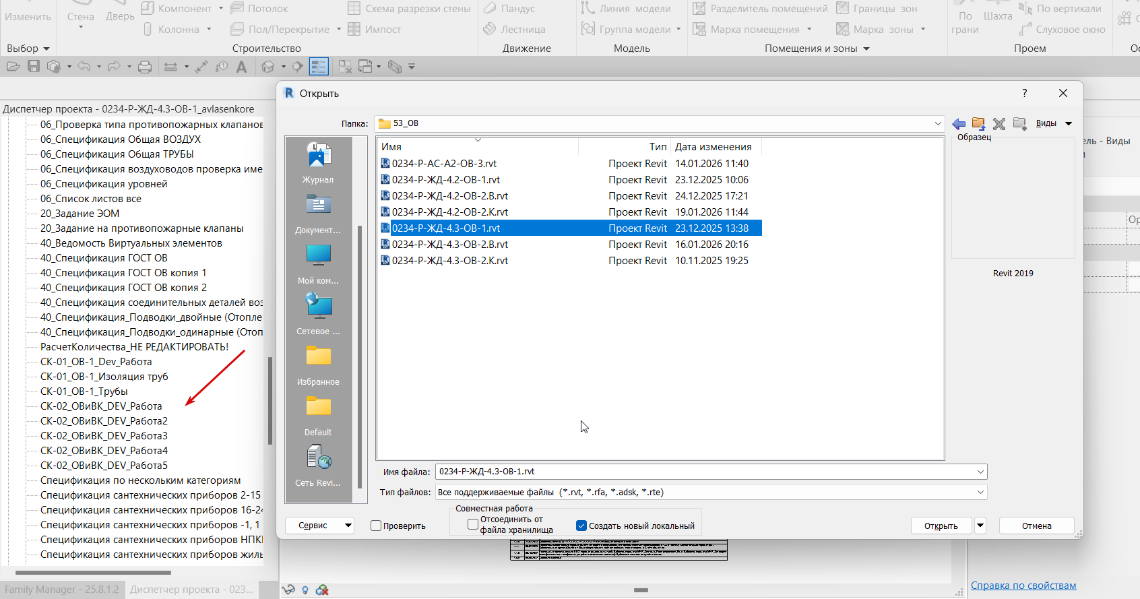Open the Виды views dropdown
The height and width of the screenshot is (599, 1140).
tap(1054, 123)
